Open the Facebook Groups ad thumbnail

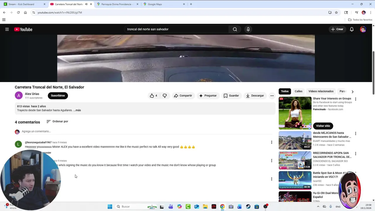pos(295,113)
